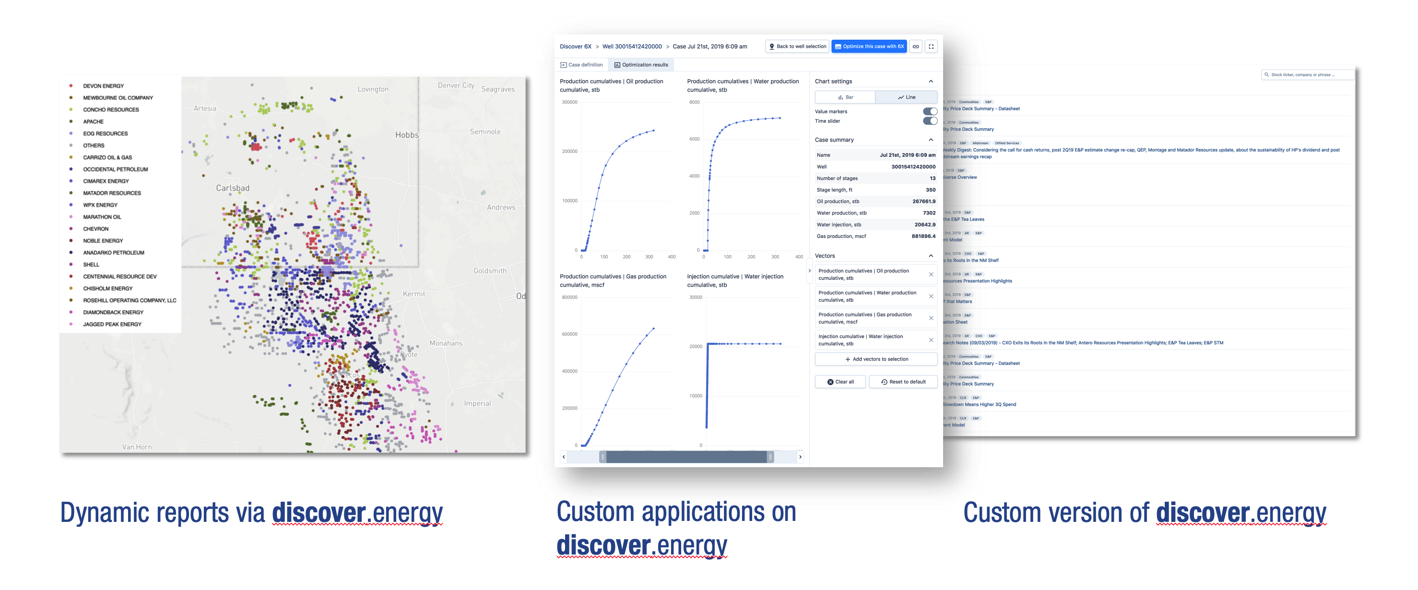The image size is (1418, 590).
Task: Select CONCHO RESOURCES in map legend
Action: point(111,110)
